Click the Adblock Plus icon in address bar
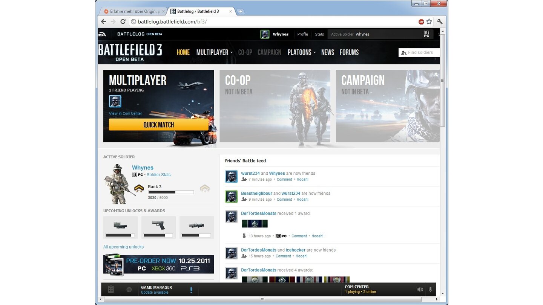This screenshot has width=543, height=305. pos(421,22)
